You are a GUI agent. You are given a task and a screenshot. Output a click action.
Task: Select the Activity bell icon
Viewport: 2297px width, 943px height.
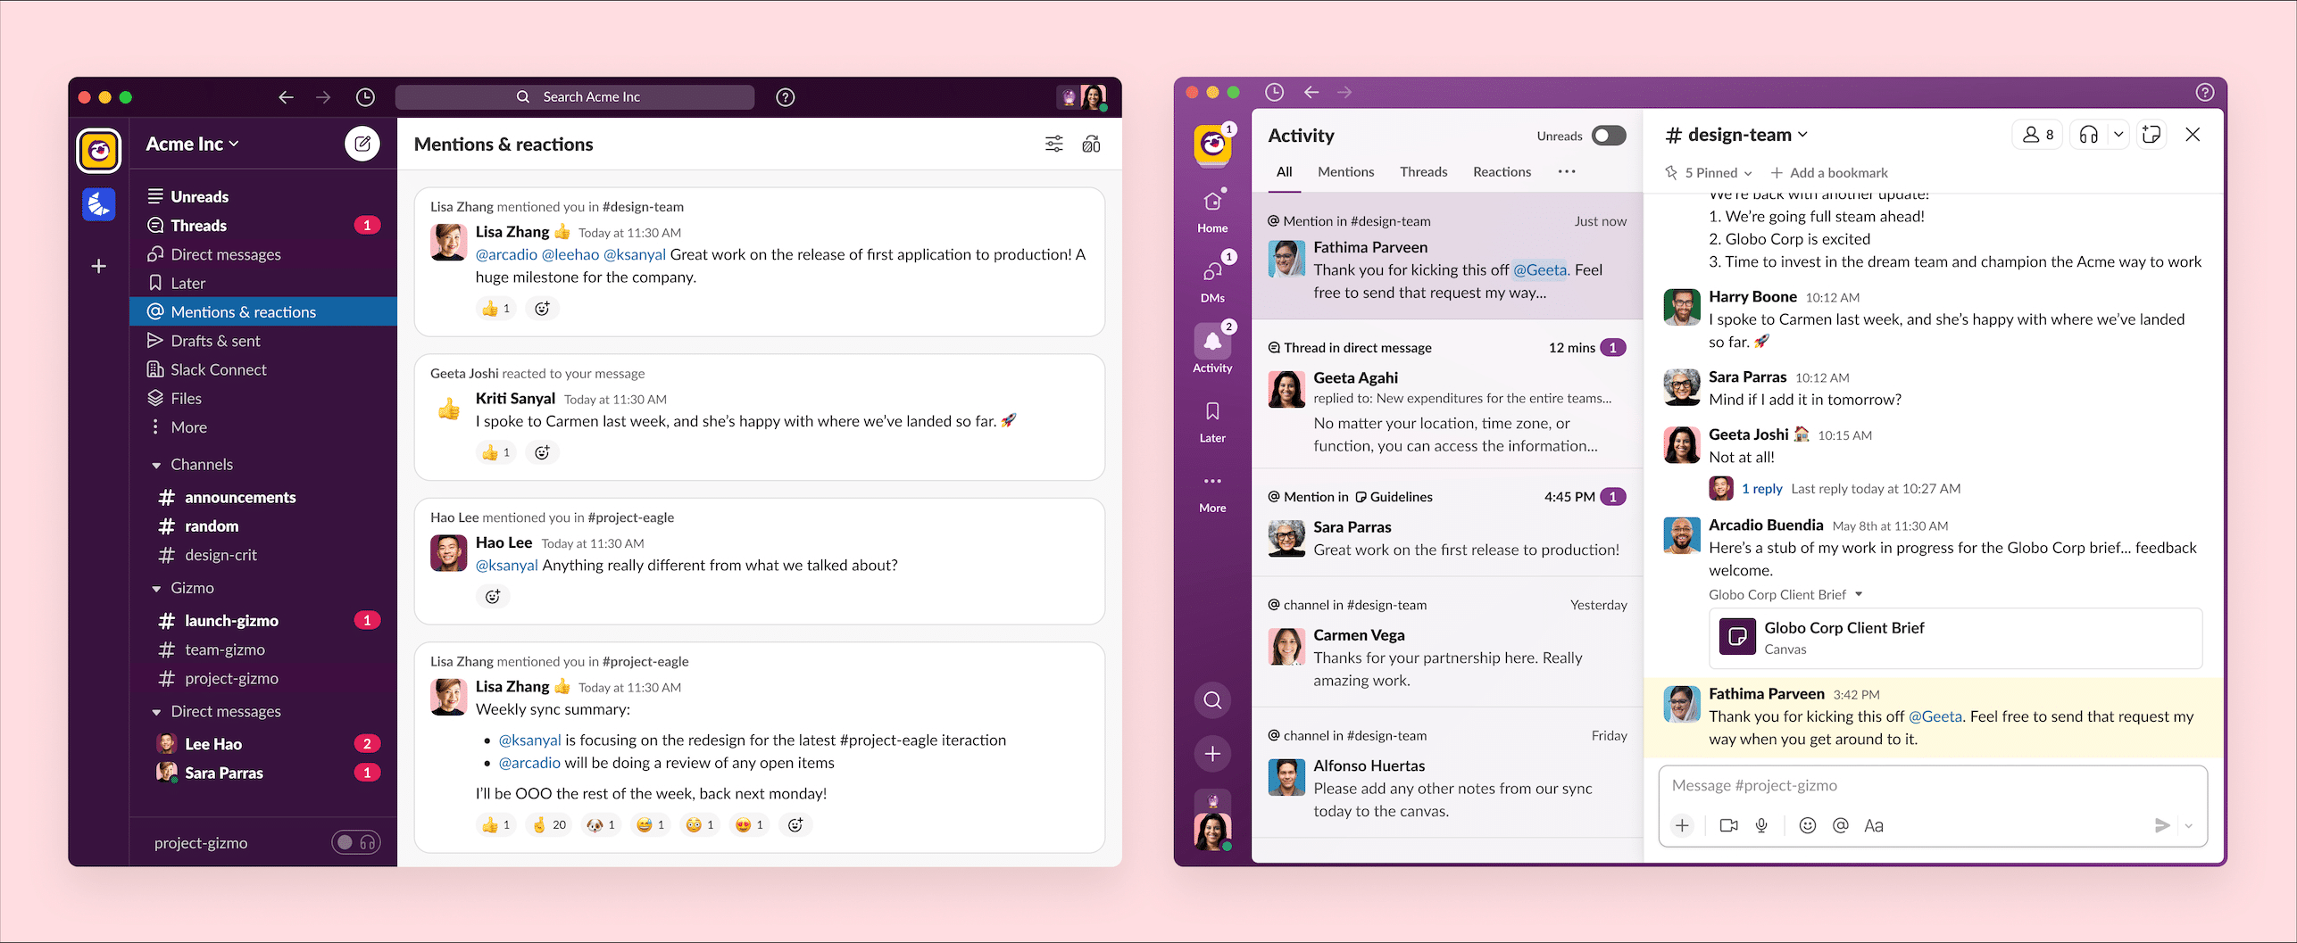1212,343
